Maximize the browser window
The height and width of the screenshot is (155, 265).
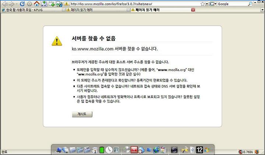(259, 2)
